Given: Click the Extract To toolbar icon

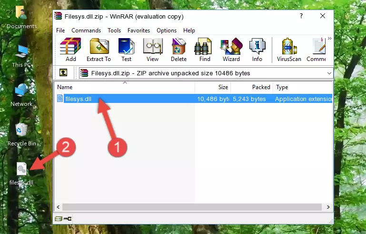Looking at the screenshot, I should coord(99,50).
